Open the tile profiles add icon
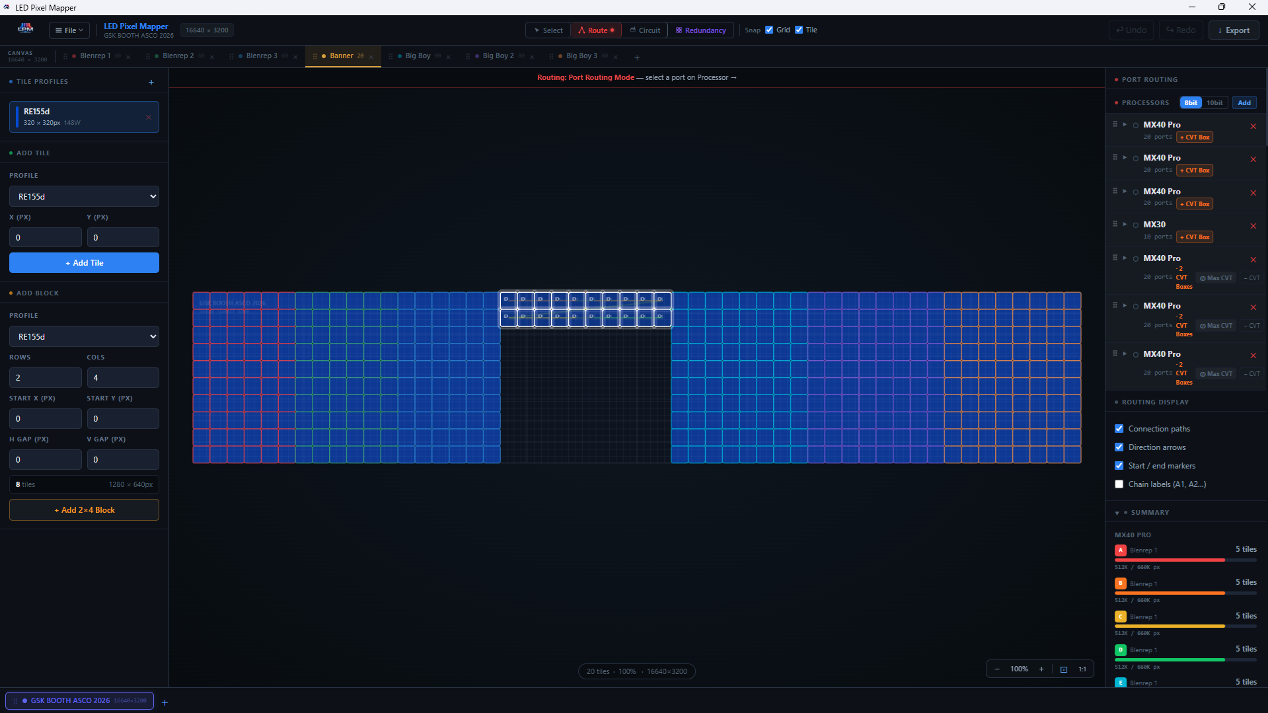The image size is (1268, 713). click(x=151, y=82)
